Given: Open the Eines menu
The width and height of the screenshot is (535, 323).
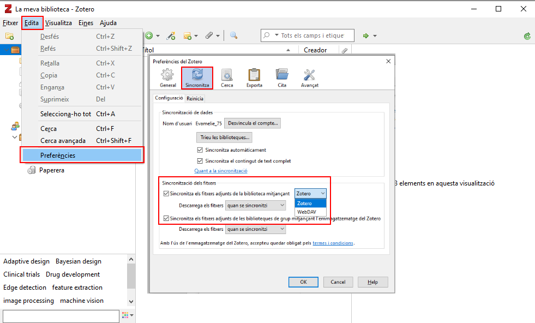Looking at the screenshot, I should (86, 23).
